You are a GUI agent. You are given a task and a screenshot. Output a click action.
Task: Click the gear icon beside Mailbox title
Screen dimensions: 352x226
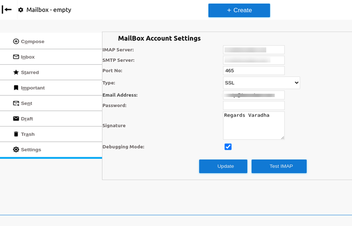coord(21,10)
